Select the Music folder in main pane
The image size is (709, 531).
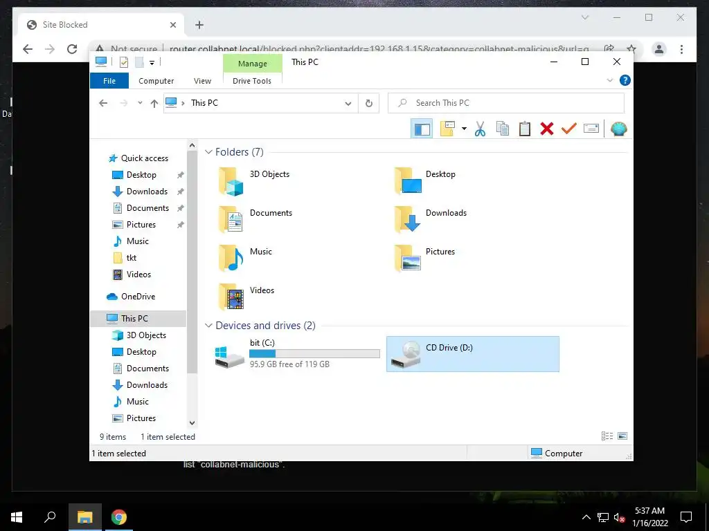(x=245, y=259)
